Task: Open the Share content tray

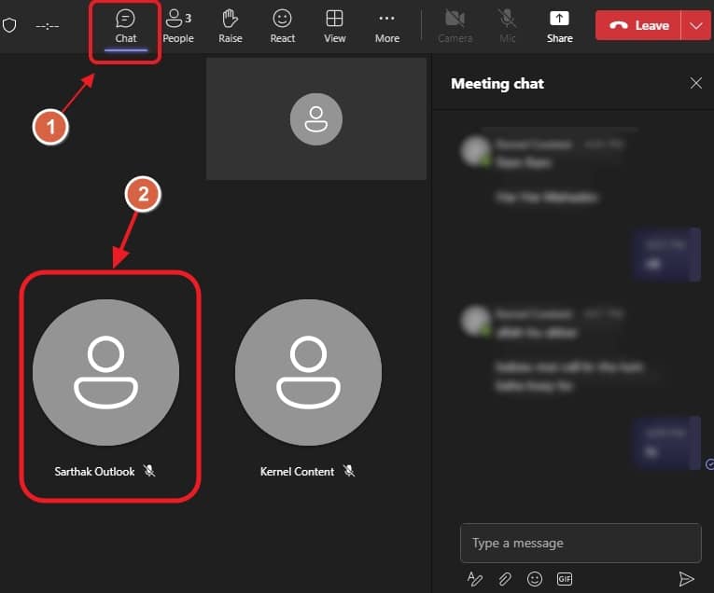Action: click(x=560, y=27)
